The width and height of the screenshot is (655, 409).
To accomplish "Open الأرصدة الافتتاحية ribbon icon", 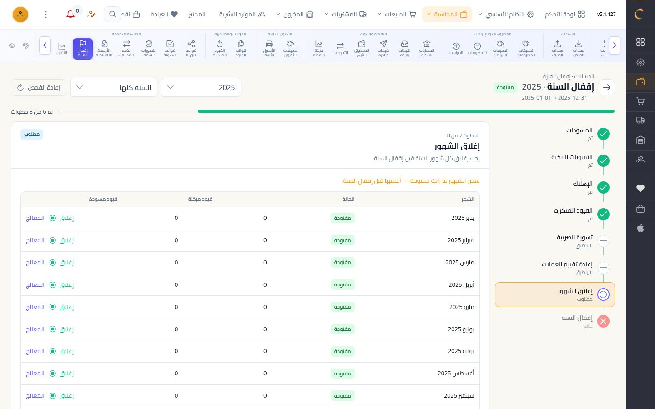I will tap(104, 49).
